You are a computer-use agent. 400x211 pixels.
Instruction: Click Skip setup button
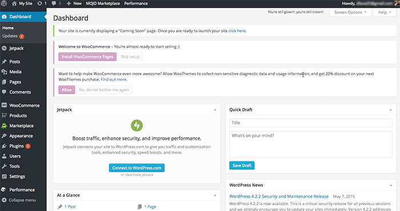[x=130, y=57]
